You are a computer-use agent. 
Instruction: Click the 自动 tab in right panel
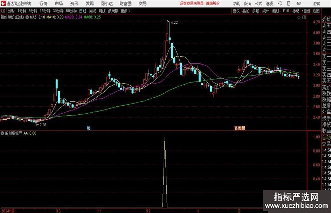[x=326, y=138]
